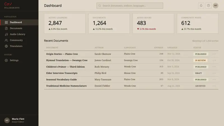Open Community in navigation

coord(19,40)
